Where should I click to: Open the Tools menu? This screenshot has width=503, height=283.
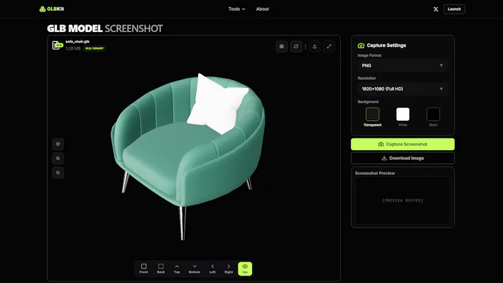237,9
